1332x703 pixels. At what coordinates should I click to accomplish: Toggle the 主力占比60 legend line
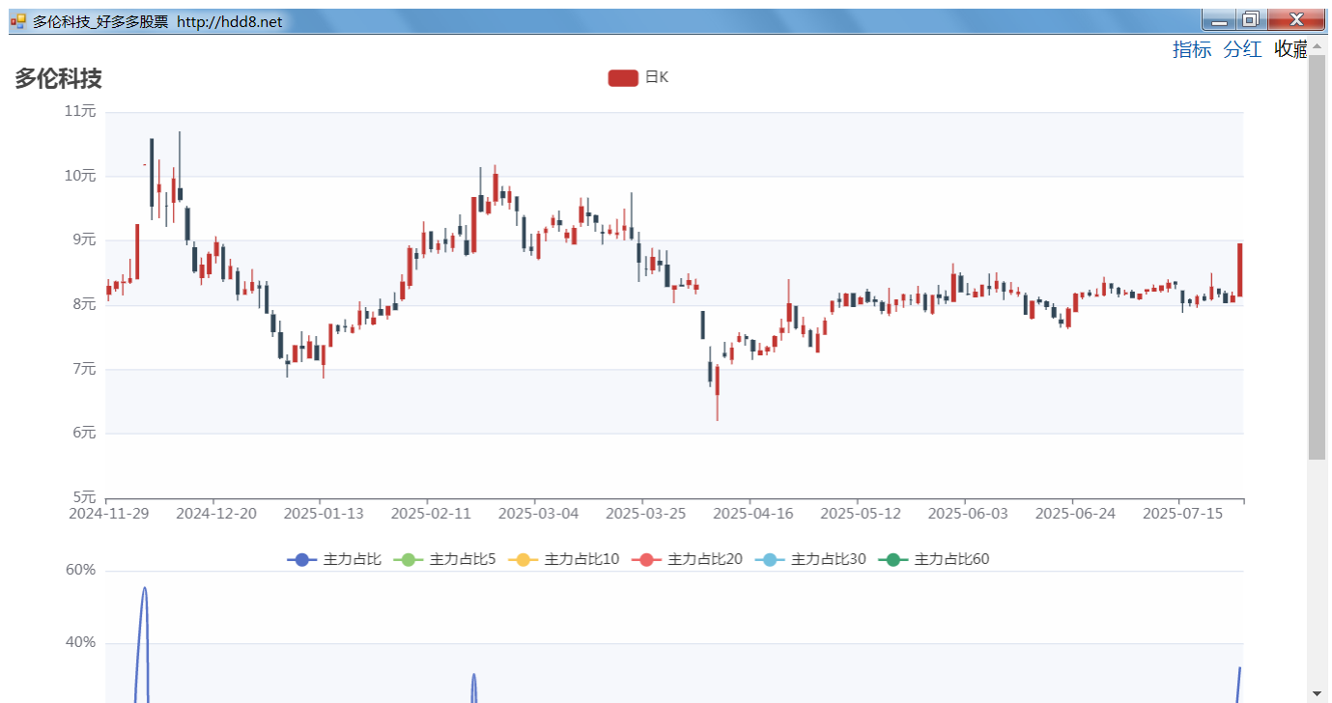(x=933, y=559)
